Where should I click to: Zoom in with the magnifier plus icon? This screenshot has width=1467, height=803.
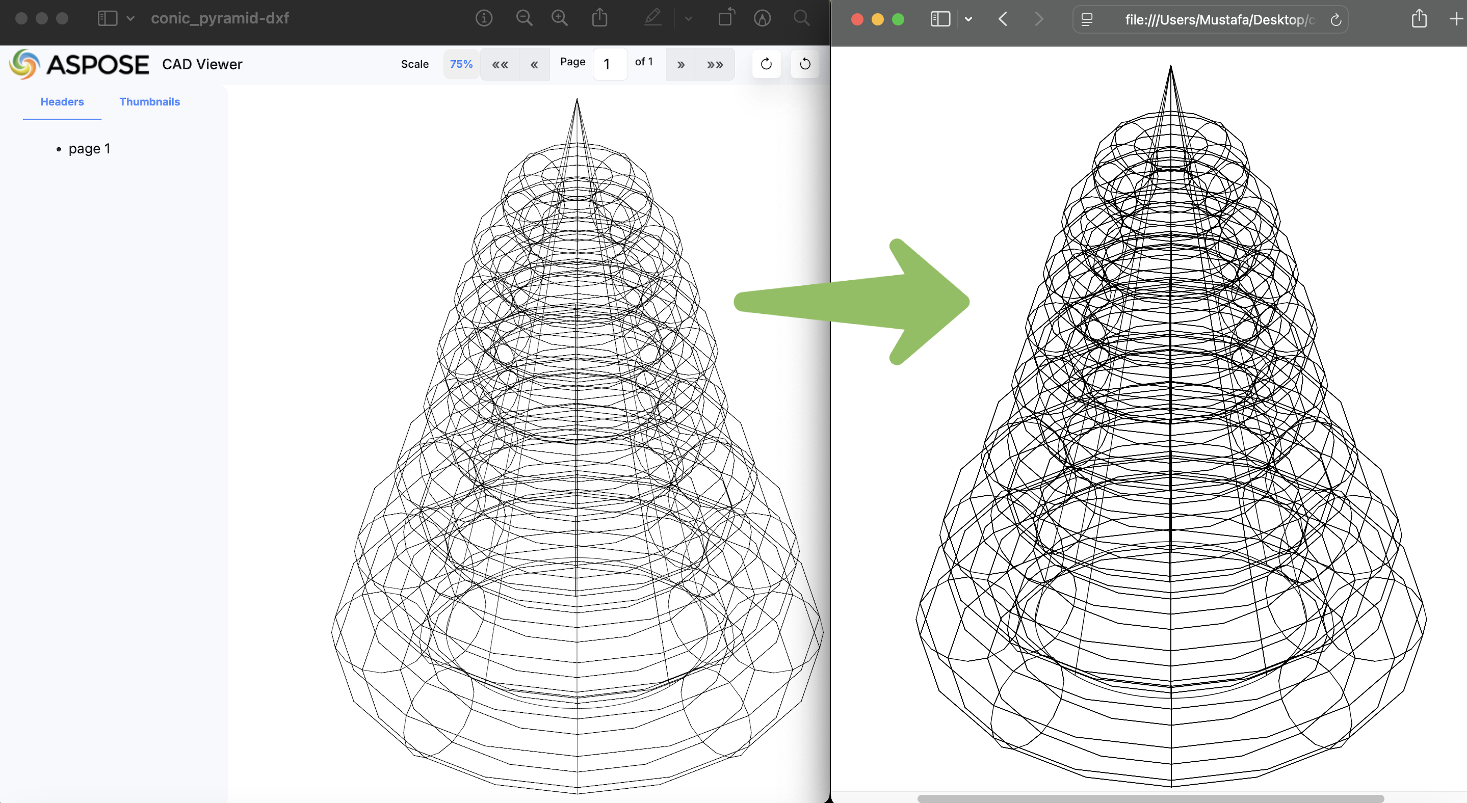point(560,18)
